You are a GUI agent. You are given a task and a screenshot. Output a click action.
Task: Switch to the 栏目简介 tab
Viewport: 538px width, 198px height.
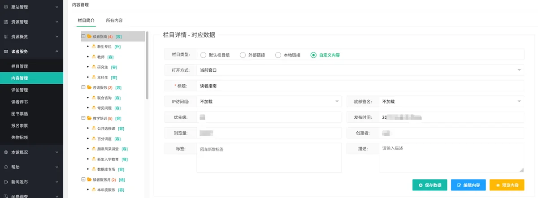(x=86, y=21)
